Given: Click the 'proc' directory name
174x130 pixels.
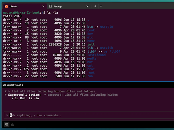Looking at the screenshot, I should 91,69.
